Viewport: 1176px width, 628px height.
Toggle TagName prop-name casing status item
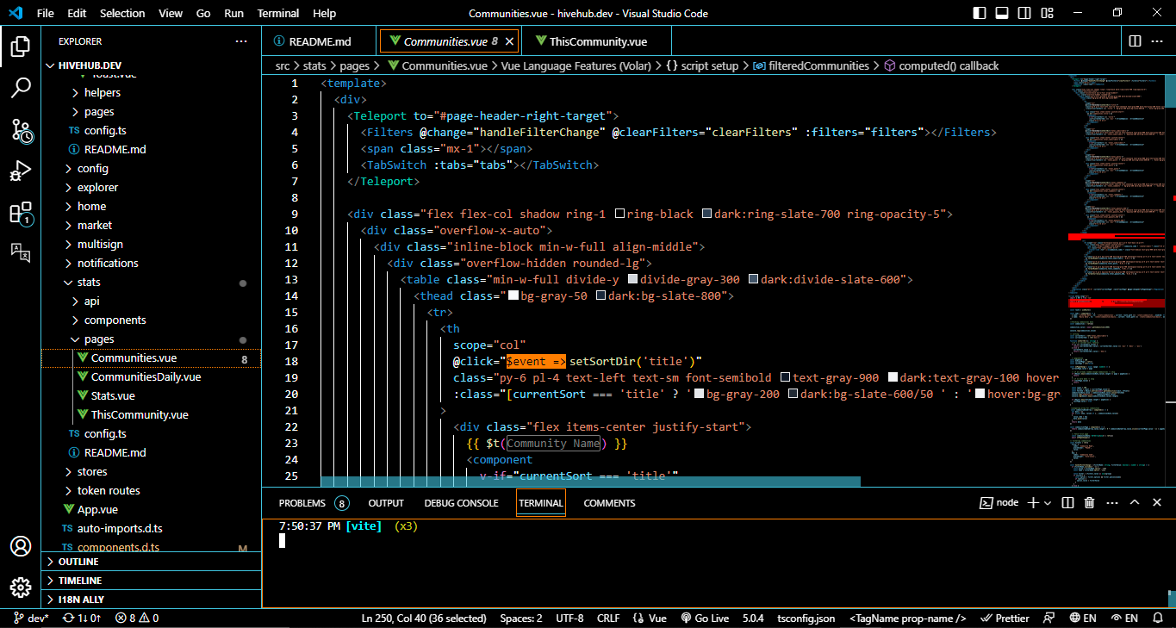coord(907,618)
